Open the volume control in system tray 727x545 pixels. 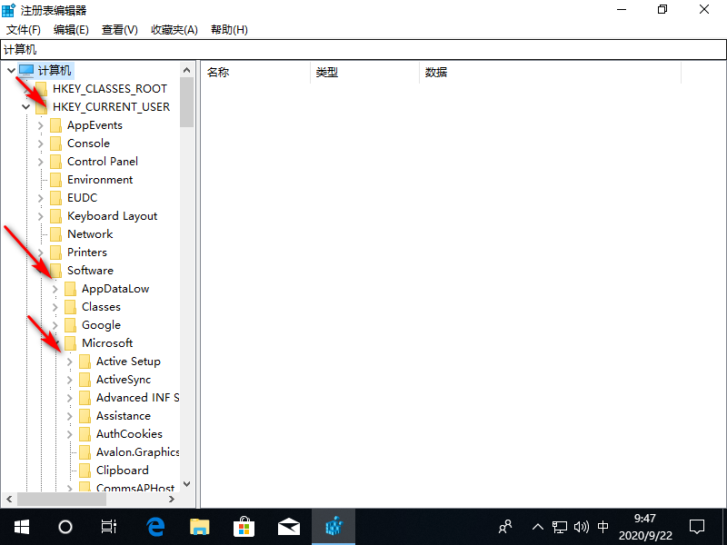pyautogui.click(x=583, y=527)
